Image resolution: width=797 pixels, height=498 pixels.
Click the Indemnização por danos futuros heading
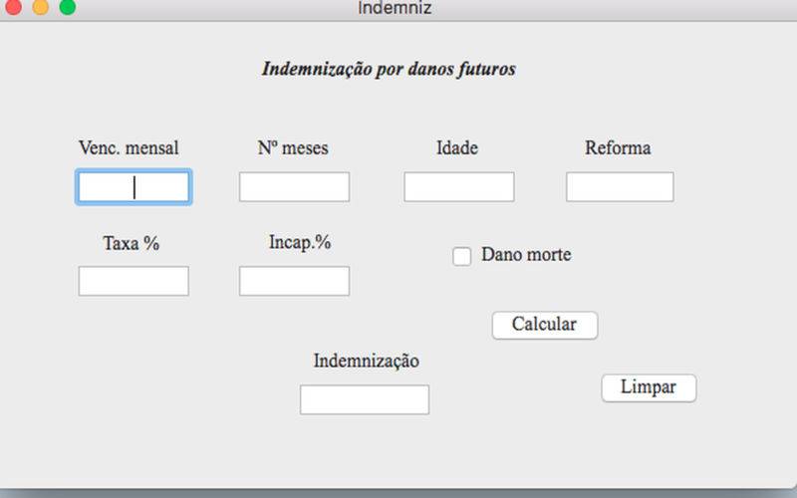[389, 69]
